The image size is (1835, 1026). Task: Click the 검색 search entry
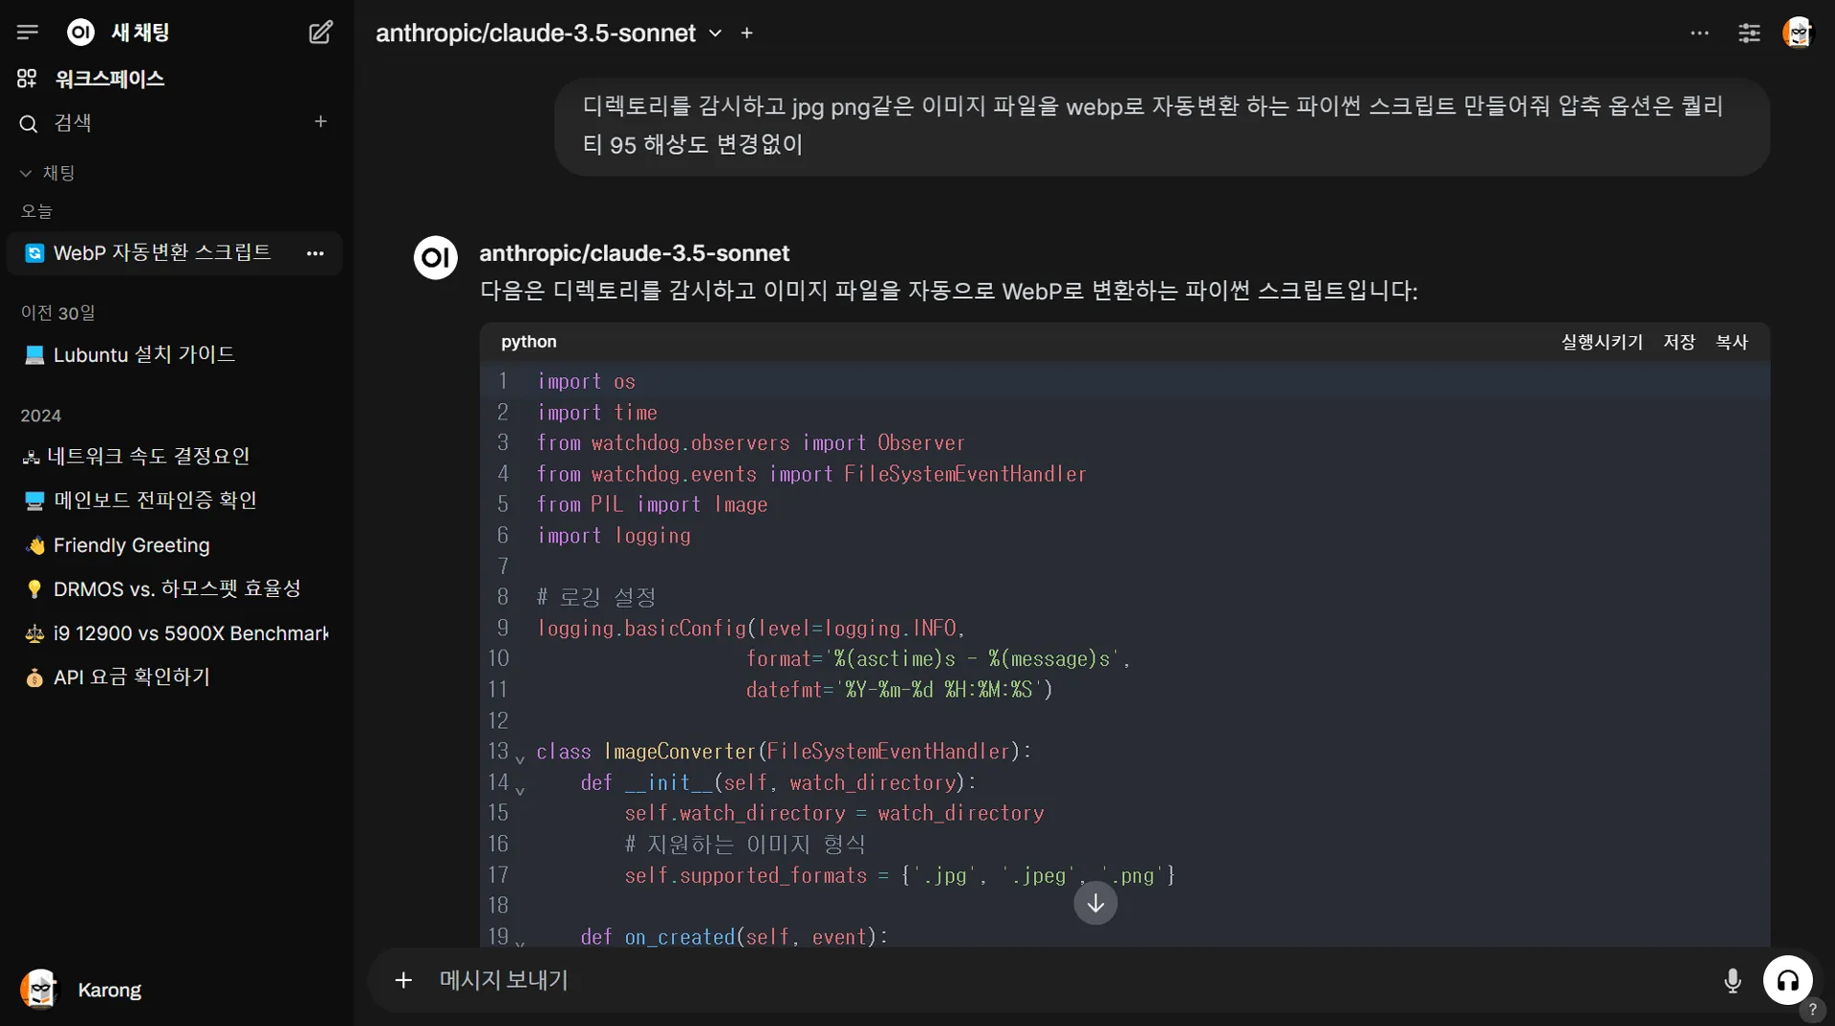73,122
